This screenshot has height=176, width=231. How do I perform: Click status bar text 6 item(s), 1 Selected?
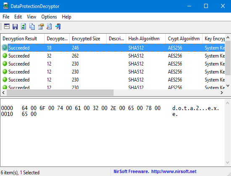[20, 173]
